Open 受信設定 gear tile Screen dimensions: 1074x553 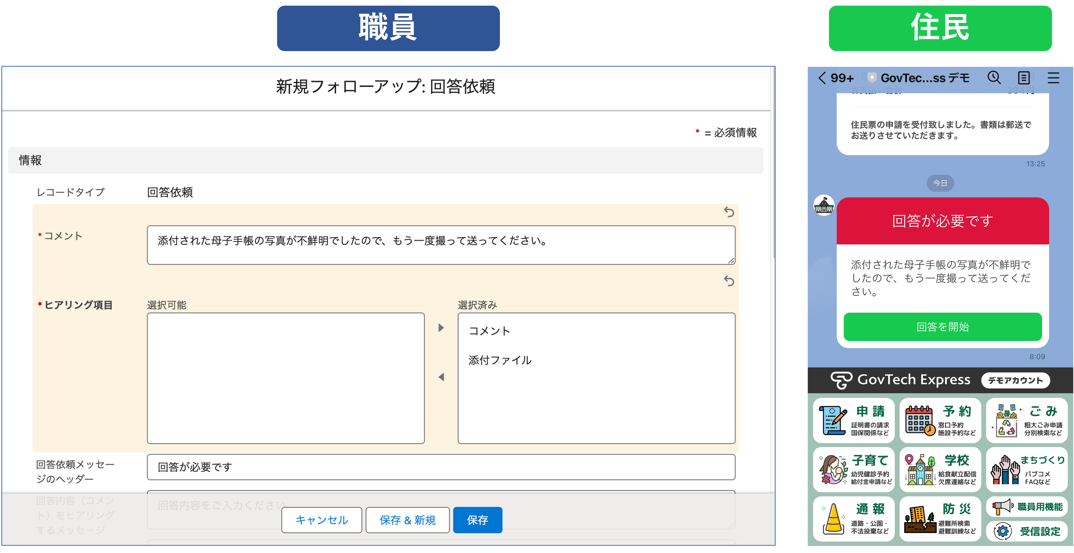pyautogui.click(x=1027, y=531)
